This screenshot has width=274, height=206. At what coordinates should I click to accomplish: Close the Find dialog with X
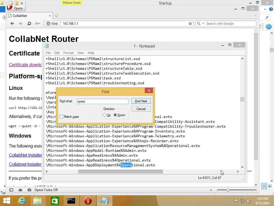tap(149, 90)
